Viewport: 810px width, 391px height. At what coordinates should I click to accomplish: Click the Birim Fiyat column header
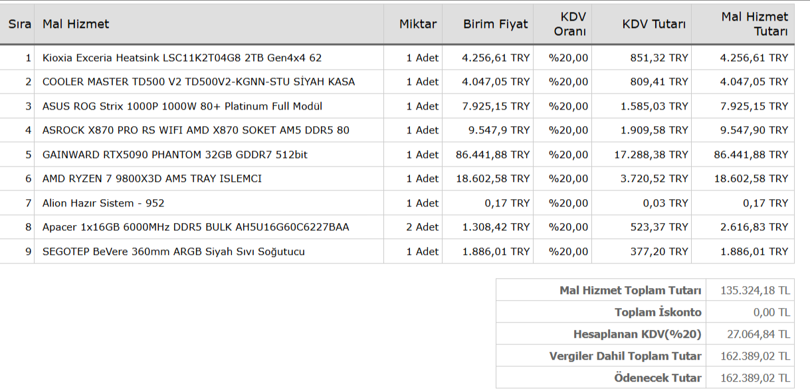point(495,25)
